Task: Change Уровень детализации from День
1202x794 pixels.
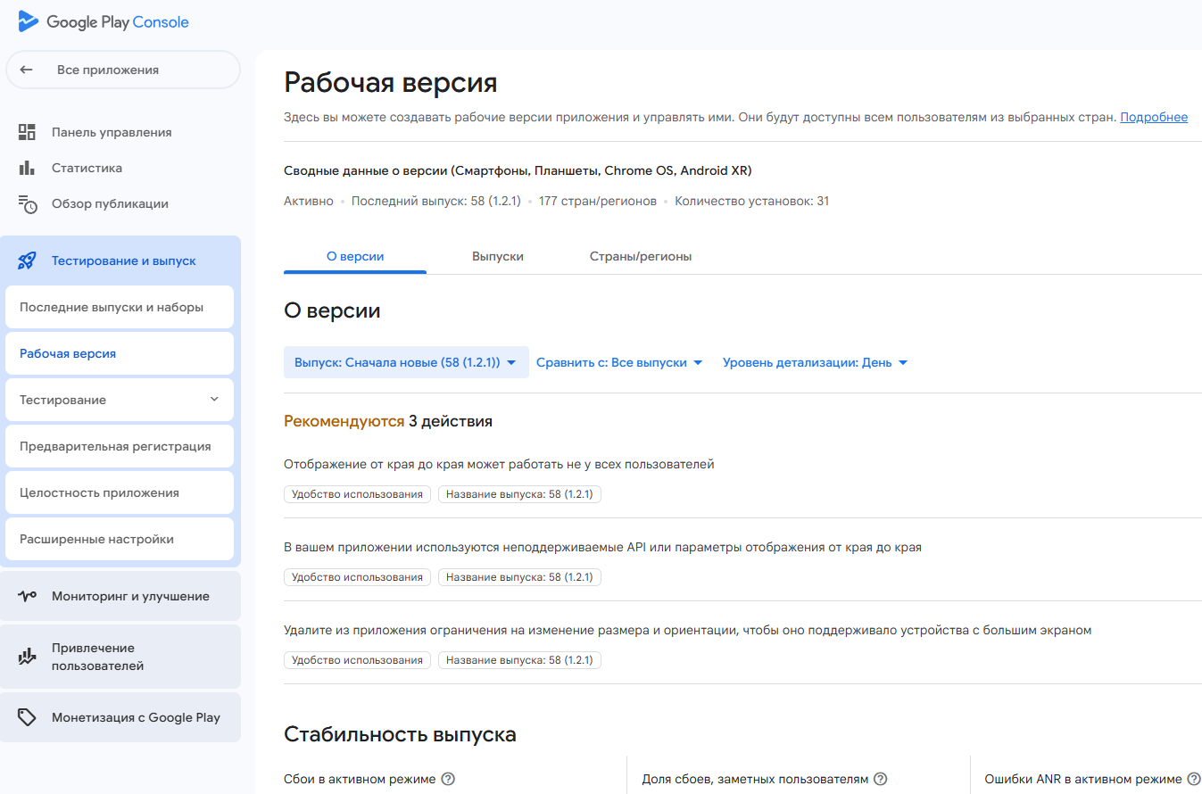Action: pyautogui.click(x=815, y=362)
